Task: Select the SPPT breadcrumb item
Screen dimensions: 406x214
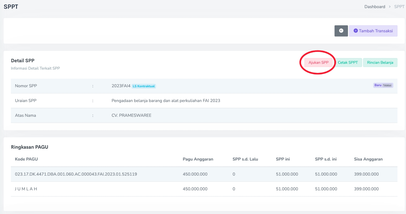Action: click(399, 7)
